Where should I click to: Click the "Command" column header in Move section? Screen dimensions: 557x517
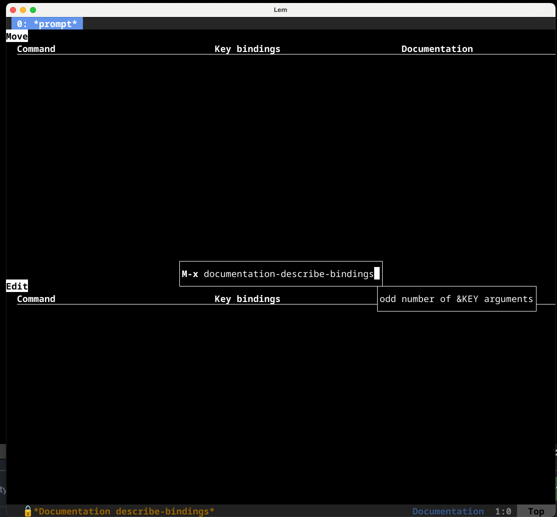coord(36,48)
